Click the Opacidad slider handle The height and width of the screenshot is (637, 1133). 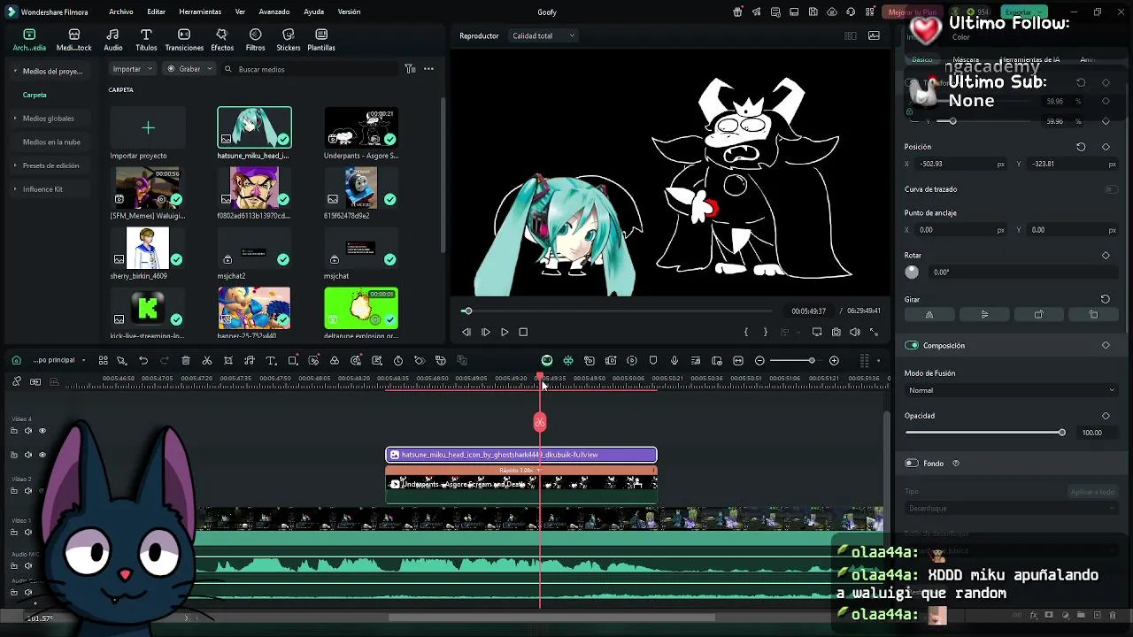pos(1061,433)
